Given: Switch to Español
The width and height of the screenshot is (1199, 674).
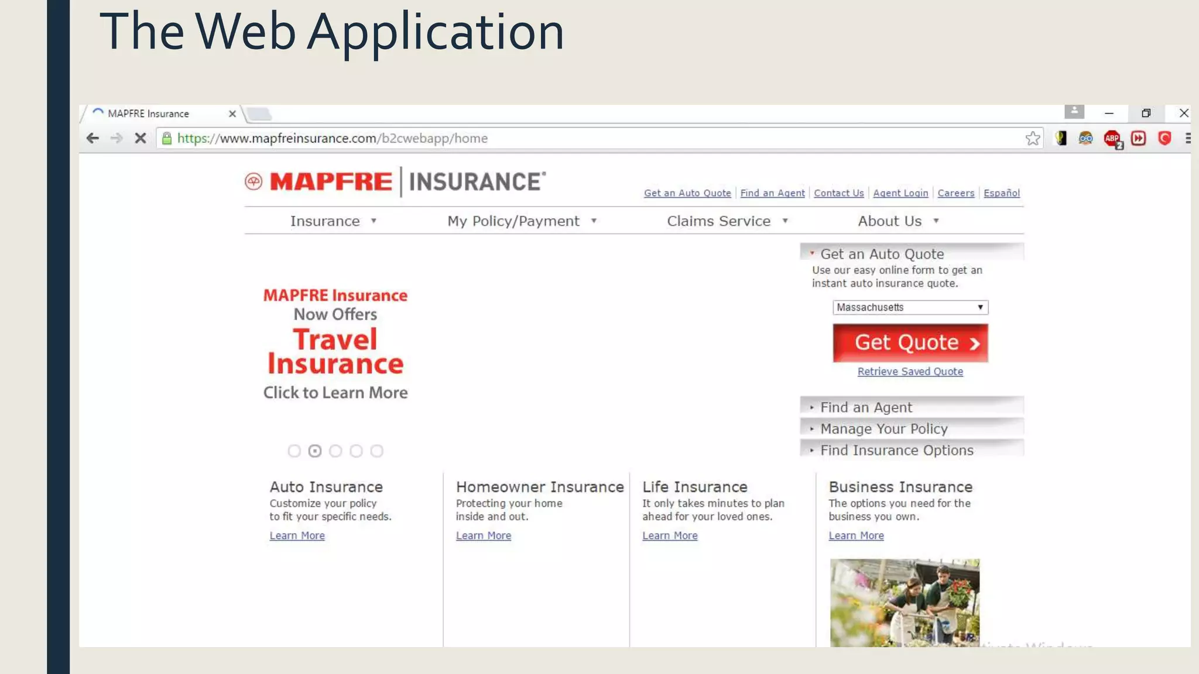Looking at the screenshot, I should tap(1001, 193).
